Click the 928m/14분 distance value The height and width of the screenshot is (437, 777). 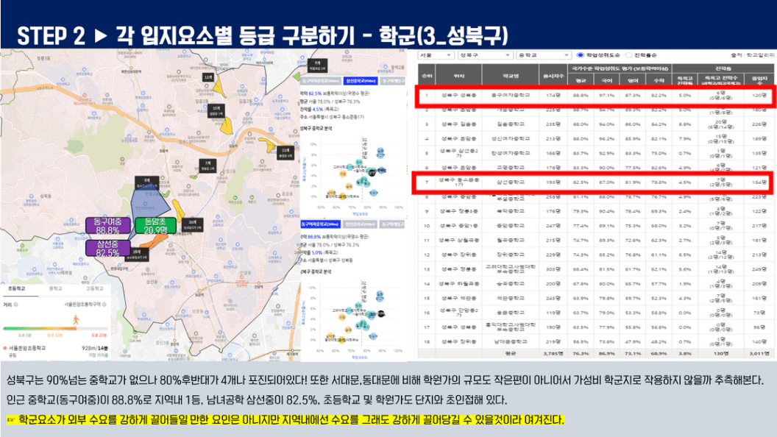coord(95,348)
